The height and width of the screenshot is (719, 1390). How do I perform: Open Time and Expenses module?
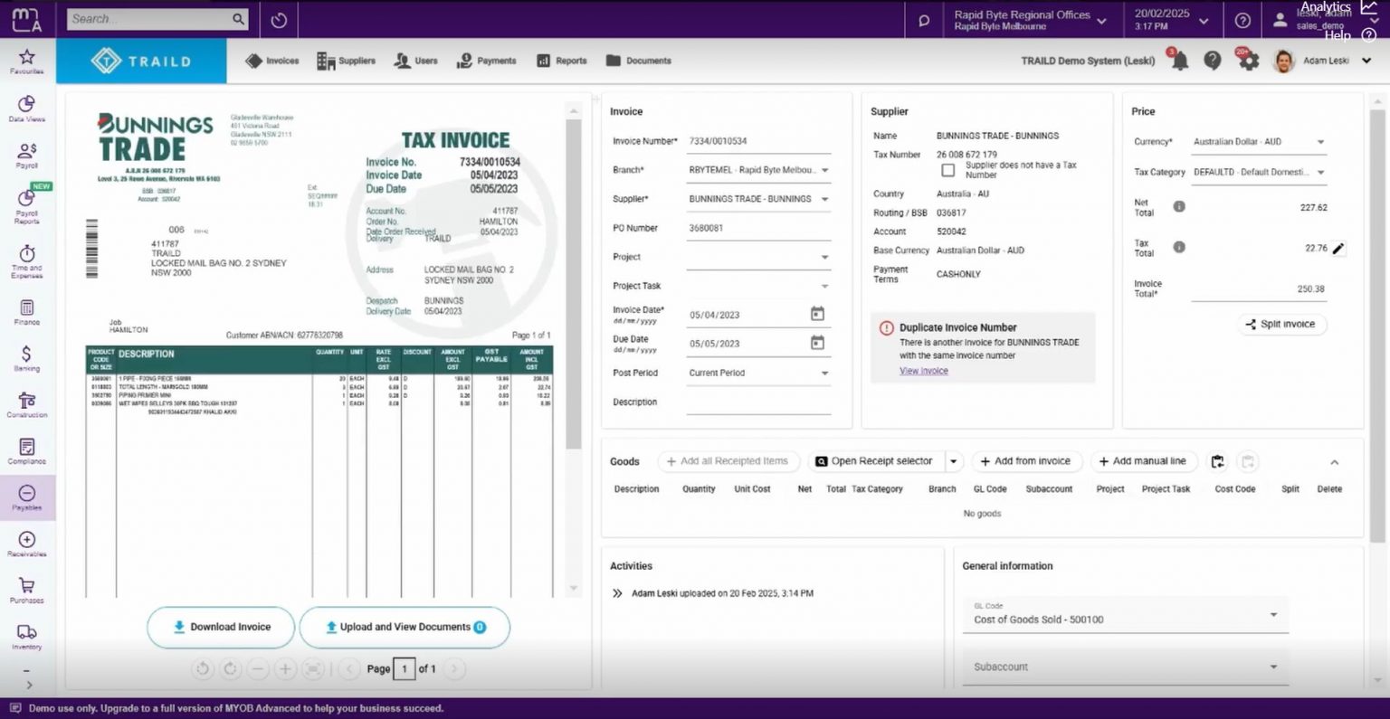point(27,261)
